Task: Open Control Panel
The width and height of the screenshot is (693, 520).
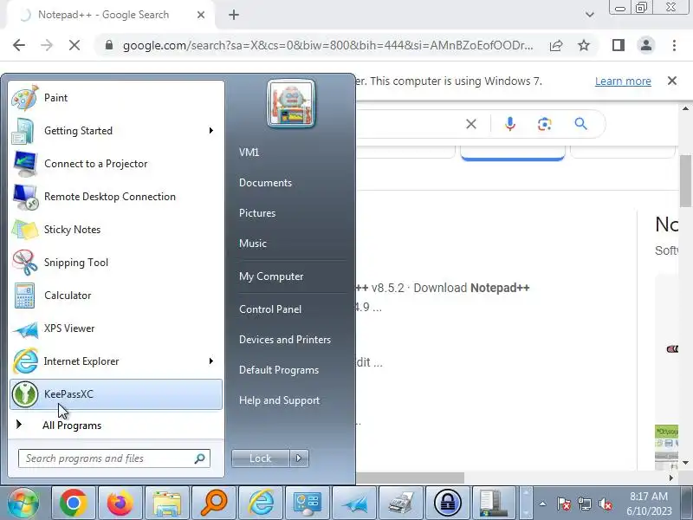Action: [270, 309]
